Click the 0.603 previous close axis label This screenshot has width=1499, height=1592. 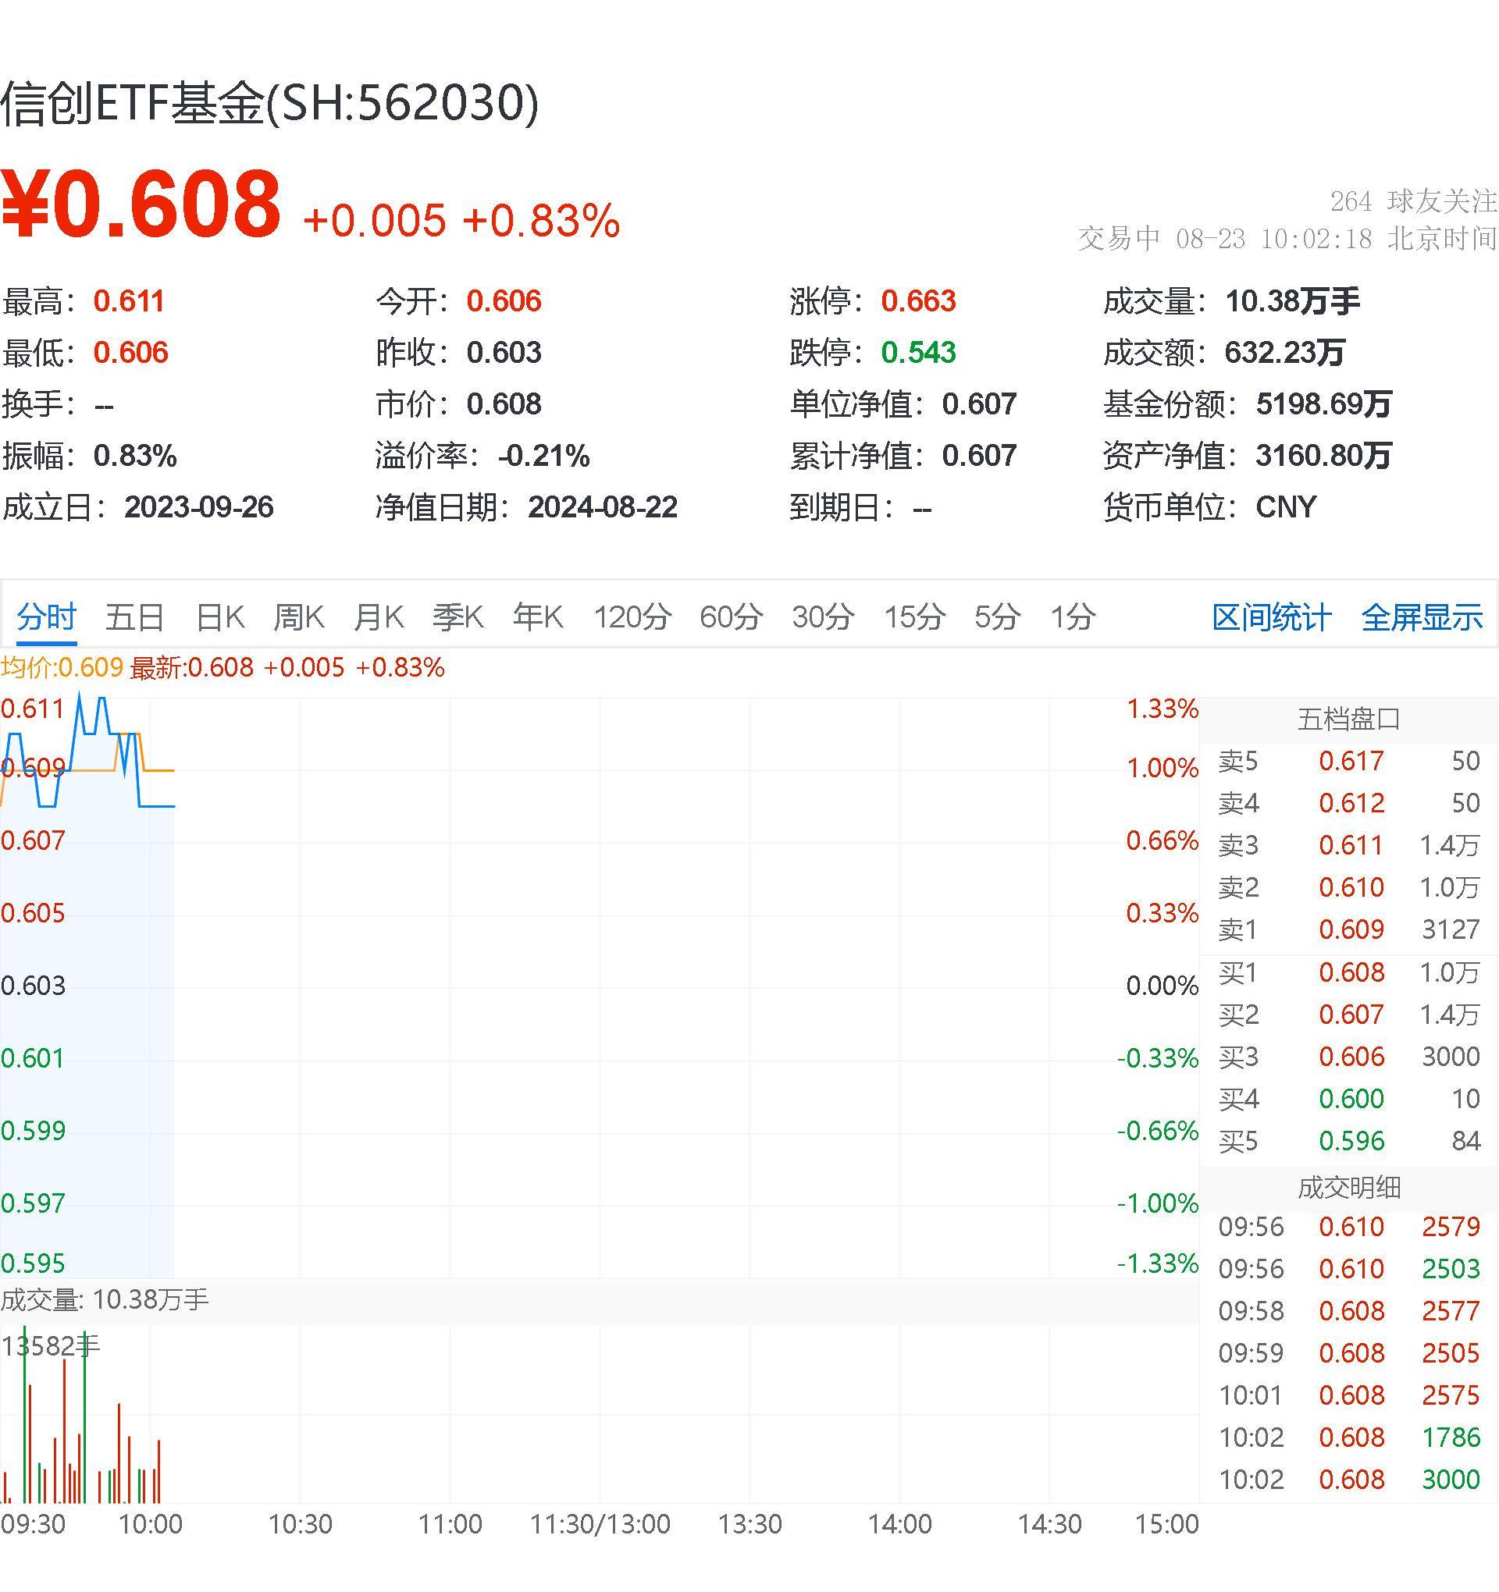(33, 986)
